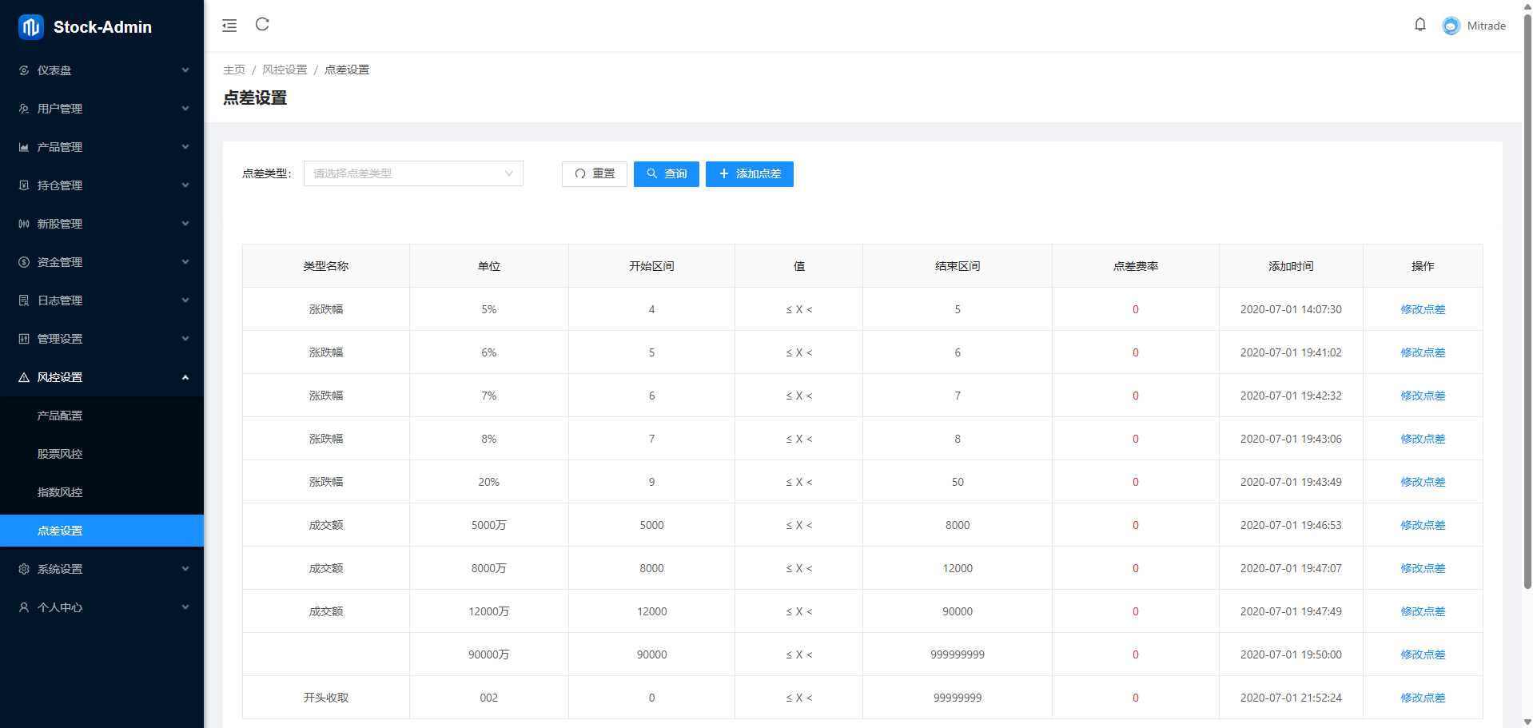This screenshot has width=1533, height=728.
Task: Click the Stock-Admin logo icon
Action: tap(31, 27)
